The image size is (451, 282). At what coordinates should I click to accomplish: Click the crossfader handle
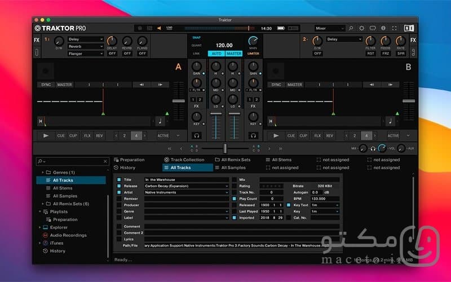[225, 148]
